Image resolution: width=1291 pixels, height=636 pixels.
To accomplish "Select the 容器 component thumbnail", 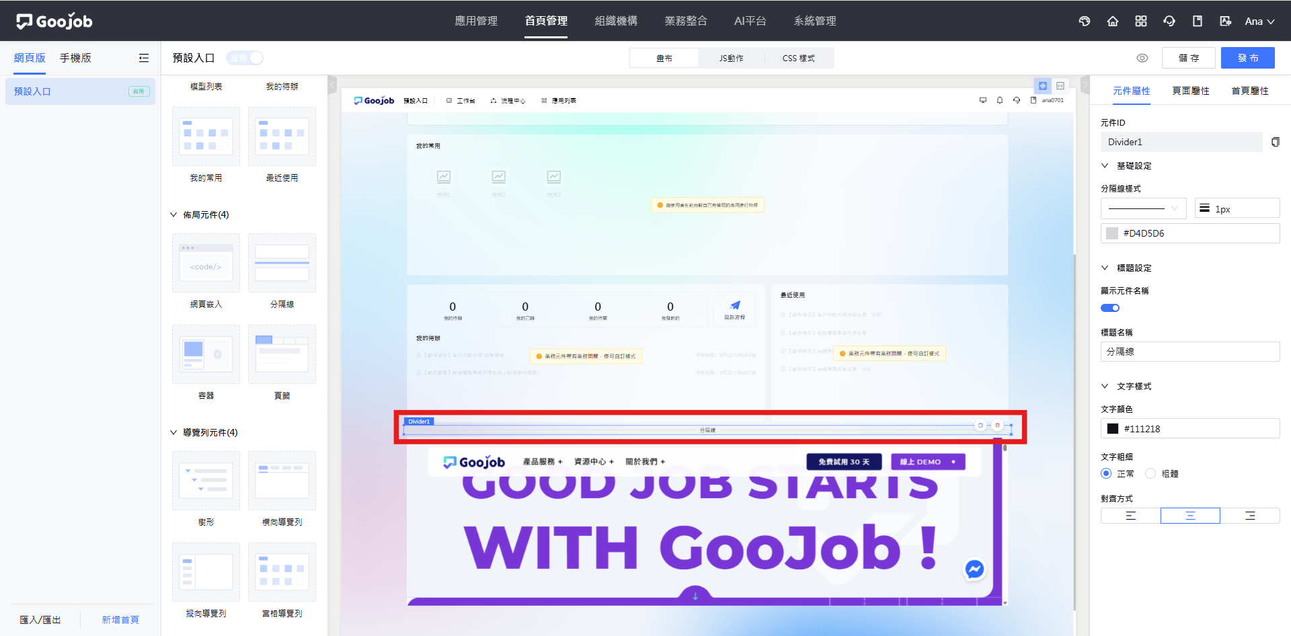I will point(206,354).
